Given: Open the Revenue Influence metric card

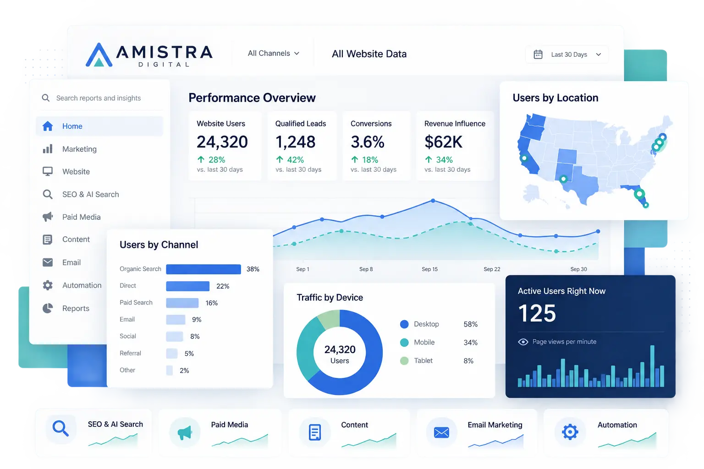Looking at the screenshot, I should click(x=455, y=146).
